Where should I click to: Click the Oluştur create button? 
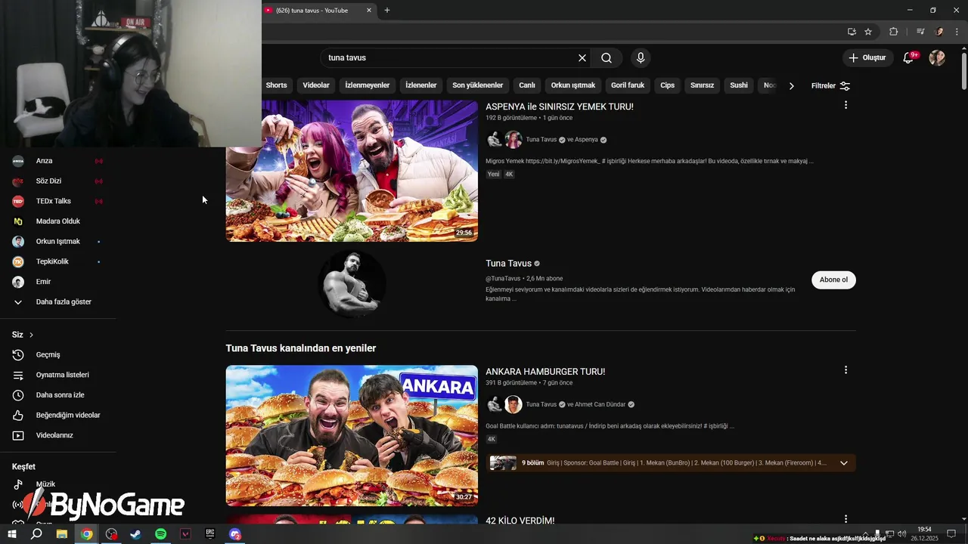[x=868, y=57]
